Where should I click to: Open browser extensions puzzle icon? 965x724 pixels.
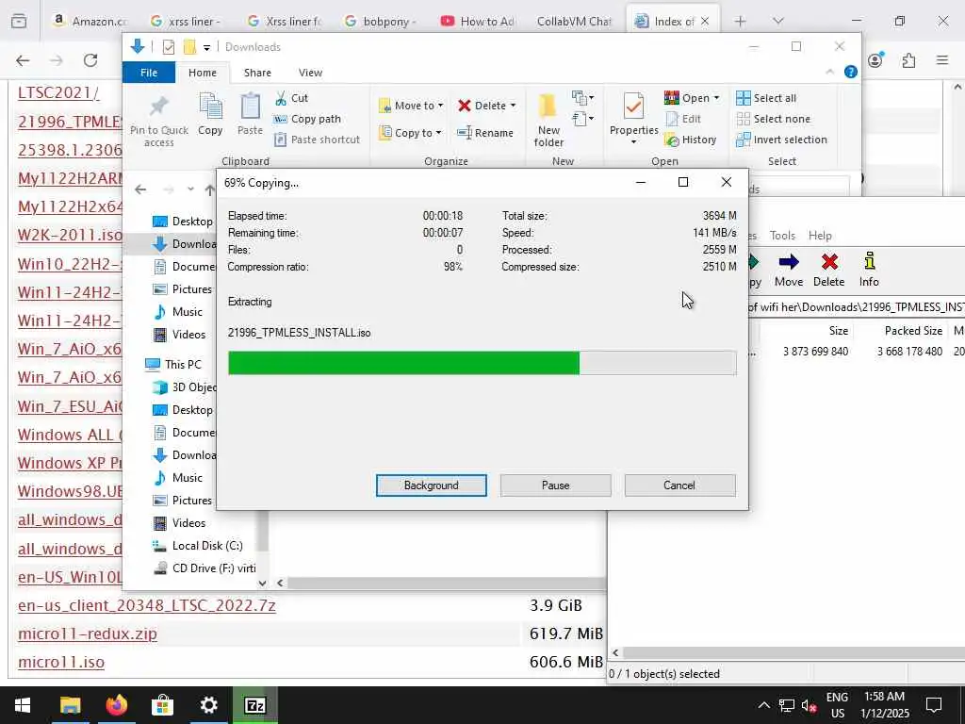[x=908, y=60]
